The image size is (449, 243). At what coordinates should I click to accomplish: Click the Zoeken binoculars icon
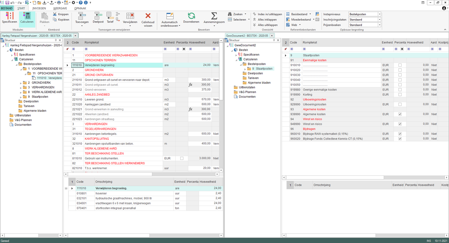[x=230, y=14]
